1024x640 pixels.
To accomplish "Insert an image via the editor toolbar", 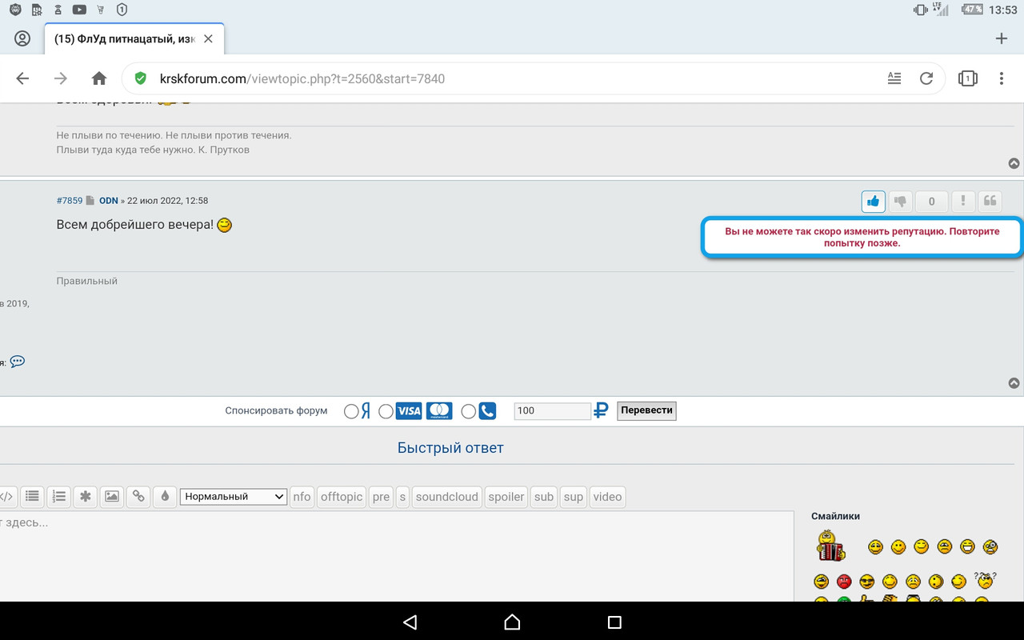I will pyautogui.click(x=112, y=497).
